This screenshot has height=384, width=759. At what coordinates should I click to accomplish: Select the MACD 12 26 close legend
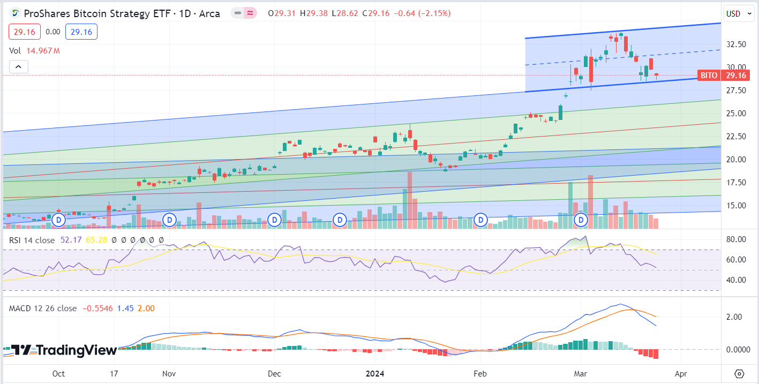click(43, 308)
